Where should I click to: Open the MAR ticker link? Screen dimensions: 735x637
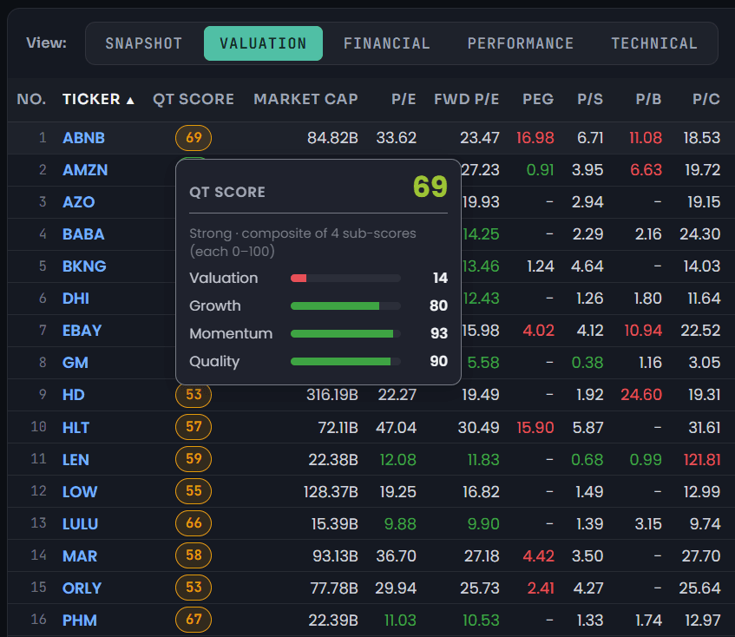point(80,556)
